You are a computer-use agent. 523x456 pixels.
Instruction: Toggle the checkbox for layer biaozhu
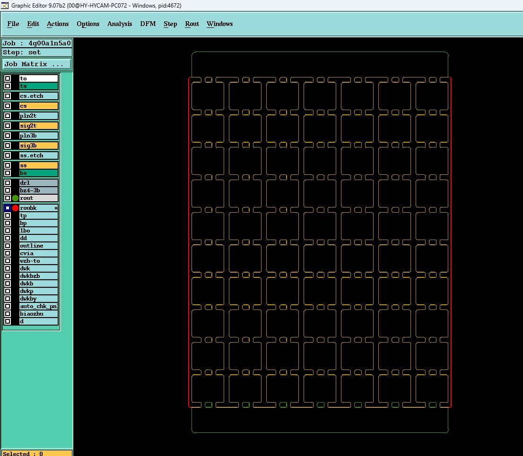coord(8,314)
